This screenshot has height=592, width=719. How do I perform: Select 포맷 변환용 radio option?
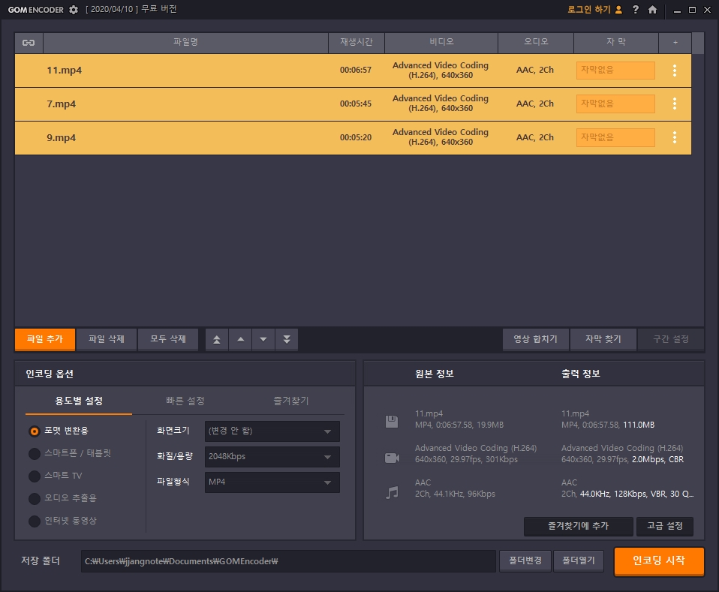pyautogui.click(x=35, y=431)
